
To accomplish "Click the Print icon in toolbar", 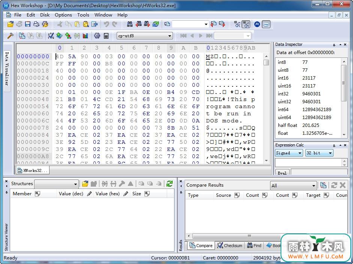I will pyautogui.click(x=36, y=24).
